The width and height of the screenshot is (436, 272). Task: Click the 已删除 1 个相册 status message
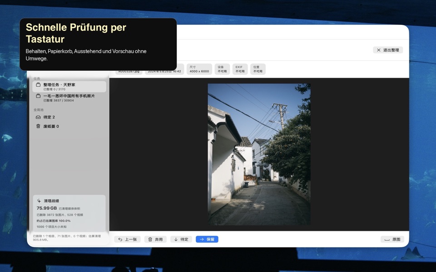67,238
